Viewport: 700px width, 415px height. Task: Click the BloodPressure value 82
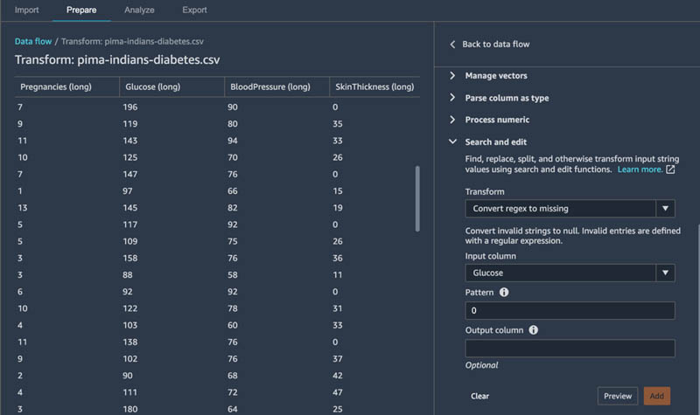click(x=233, y=208)
